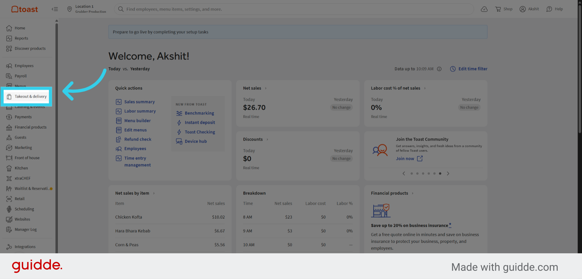
Task: Open the Shop cart icon
Action: point(498,9)
